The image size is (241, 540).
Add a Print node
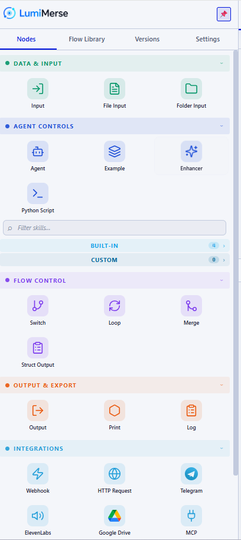pos(115,410)
